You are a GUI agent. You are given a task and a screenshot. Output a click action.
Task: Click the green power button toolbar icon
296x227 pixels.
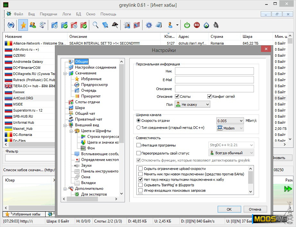(187, 25)
